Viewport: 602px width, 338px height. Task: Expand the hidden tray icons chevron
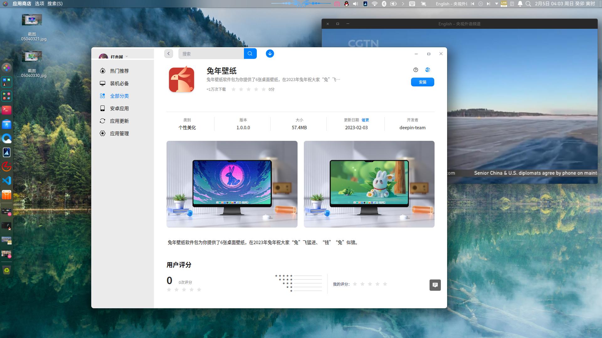point(403,4)
